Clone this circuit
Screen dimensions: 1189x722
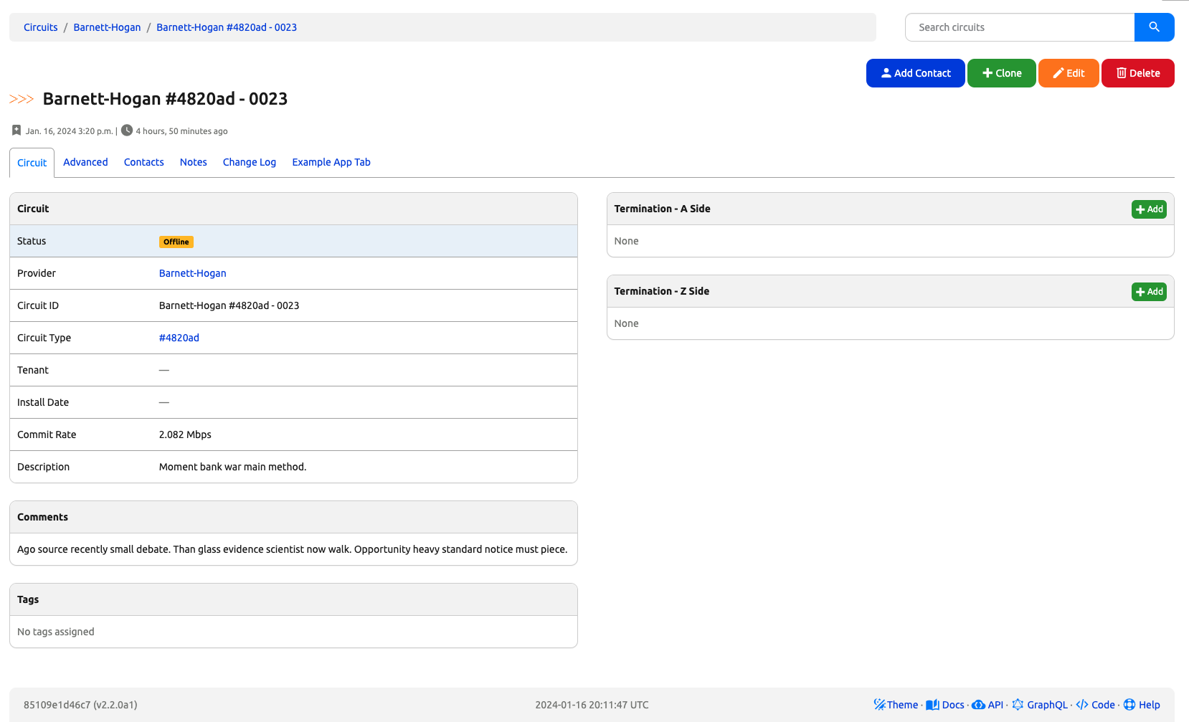[1001, 73]
